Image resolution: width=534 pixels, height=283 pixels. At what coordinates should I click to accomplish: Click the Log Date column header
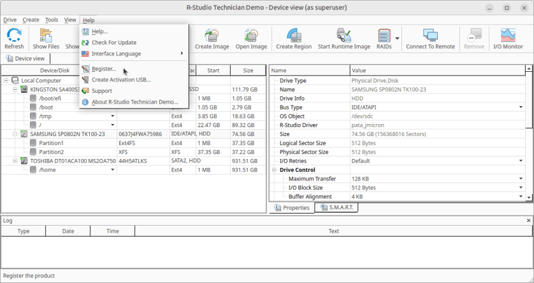(68, 231)
